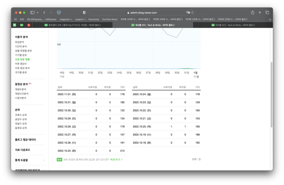The image size is (284, 185).
Task: Open 재생시간분석 under 동영상 분석
Action: point(22,94)
